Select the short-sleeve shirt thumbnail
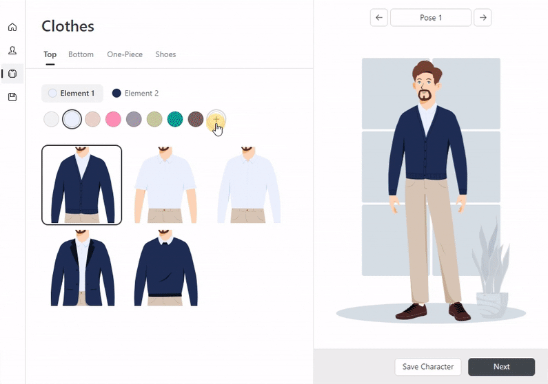 click(x=165, y=184)
